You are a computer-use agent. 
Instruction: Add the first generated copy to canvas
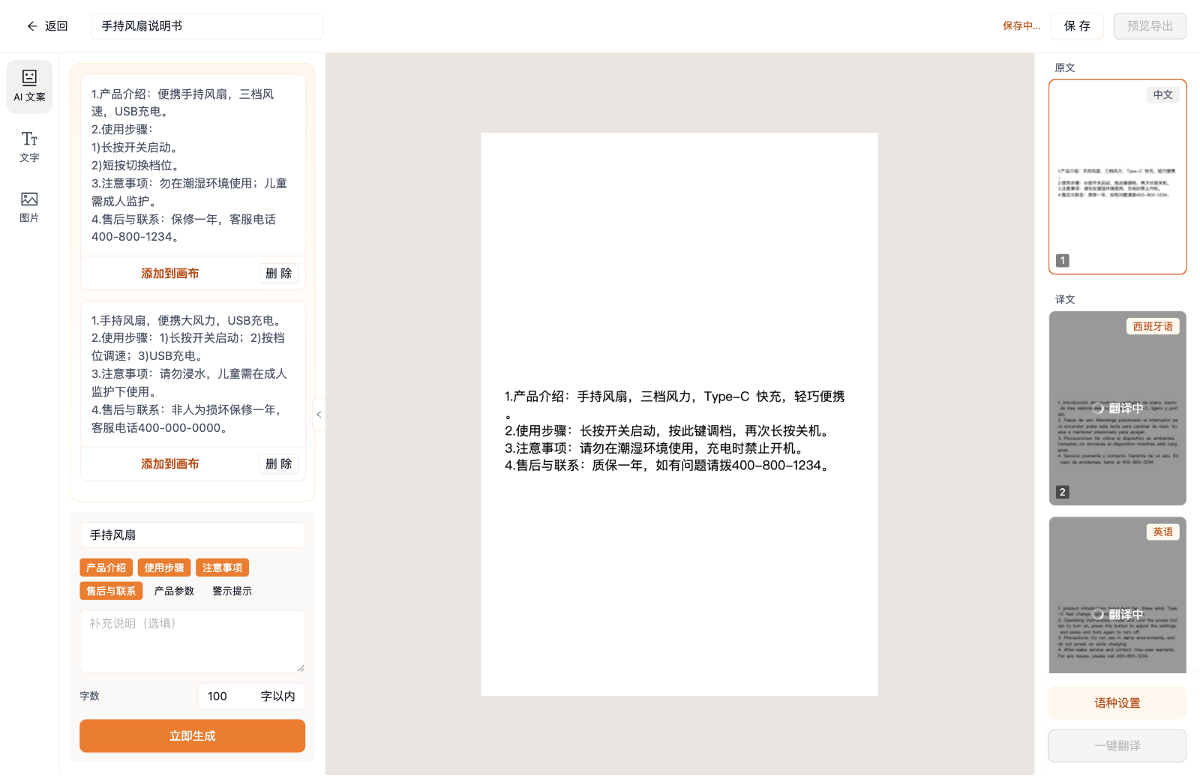click(x=170, y=274)
